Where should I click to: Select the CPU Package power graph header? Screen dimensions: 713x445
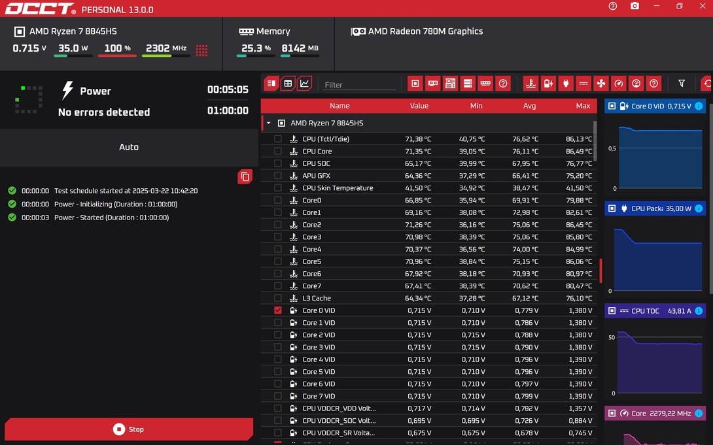[655, 208]
